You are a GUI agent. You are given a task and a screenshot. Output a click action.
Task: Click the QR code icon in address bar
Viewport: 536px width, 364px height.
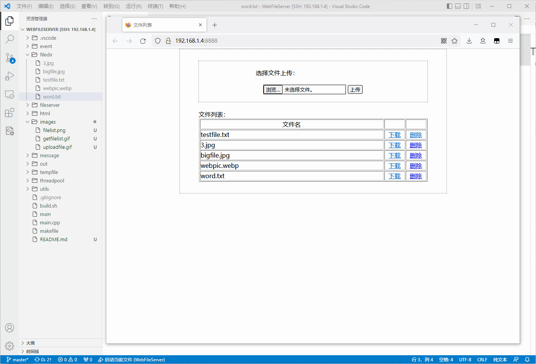(x=444, y=41)
